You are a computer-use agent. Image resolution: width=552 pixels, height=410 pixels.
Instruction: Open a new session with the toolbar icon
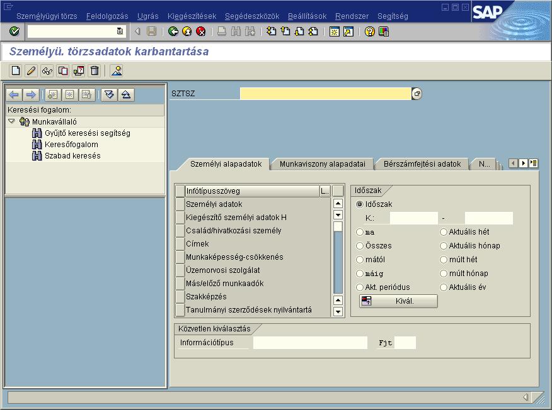tap(334, 31)
